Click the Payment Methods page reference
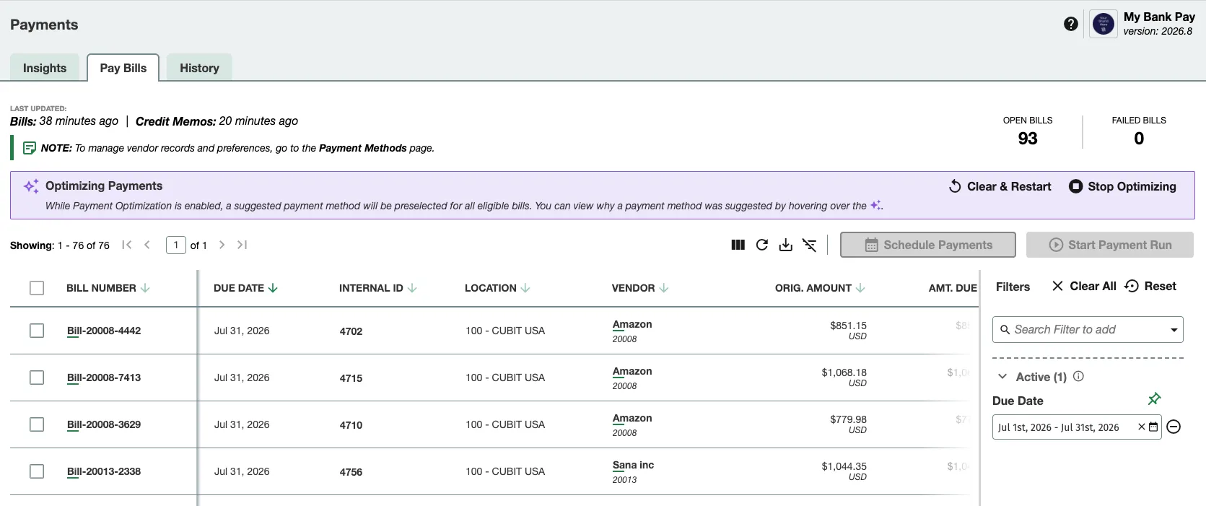Screen dimensions: 1206x506 363,148
